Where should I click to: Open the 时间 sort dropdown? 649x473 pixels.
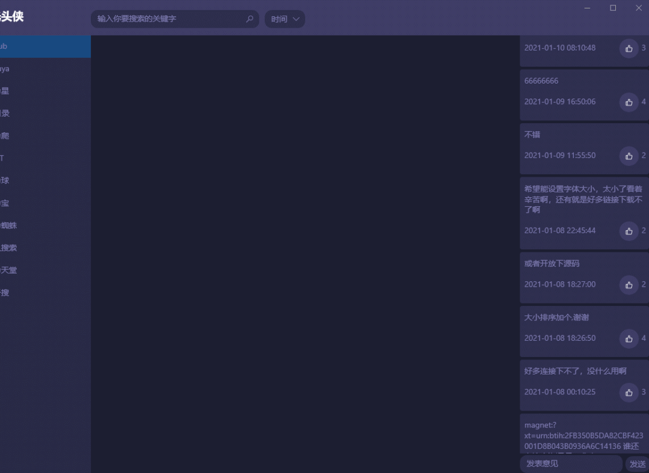pos(285,19)
